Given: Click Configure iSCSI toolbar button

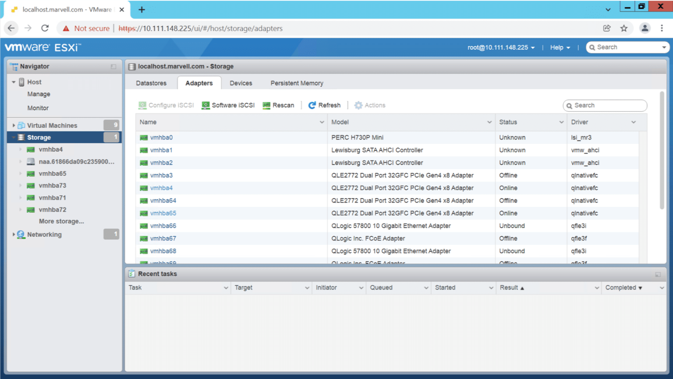Looking at the screenshot, I should pos(166,105).
